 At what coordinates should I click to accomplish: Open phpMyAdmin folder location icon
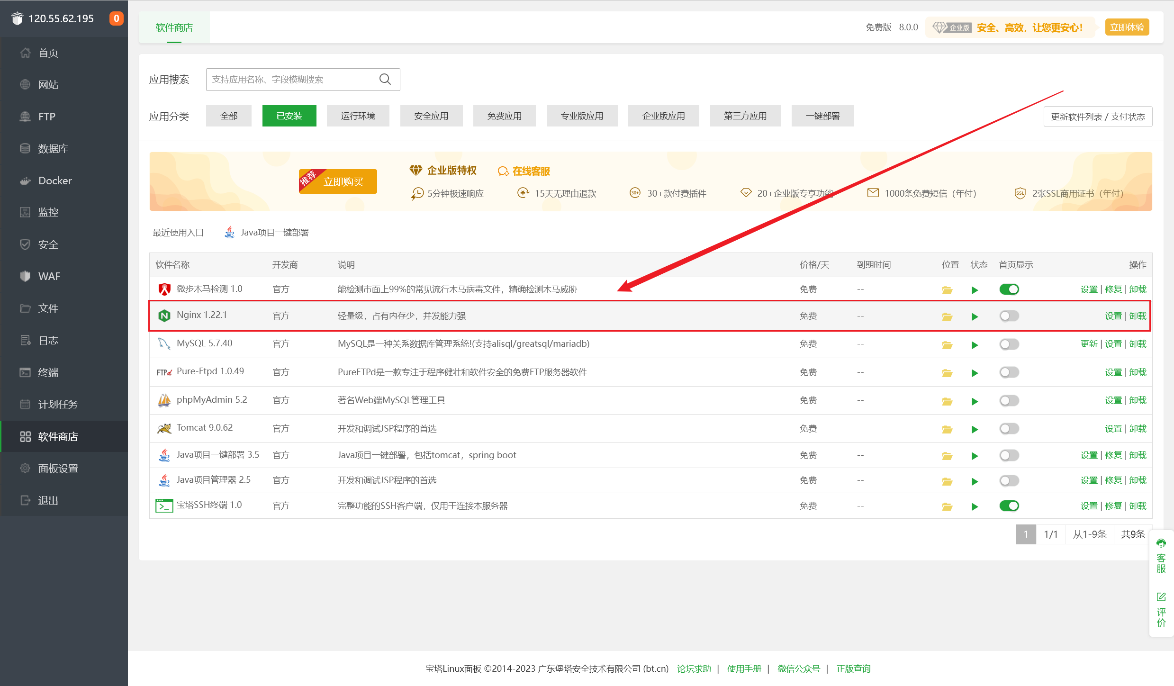point(947,401)
